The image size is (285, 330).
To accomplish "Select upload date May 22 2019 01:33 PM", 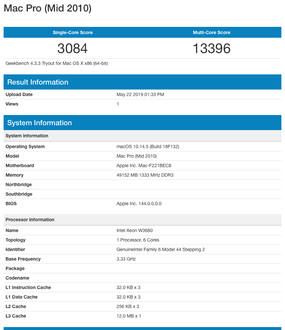I will 140,94.
